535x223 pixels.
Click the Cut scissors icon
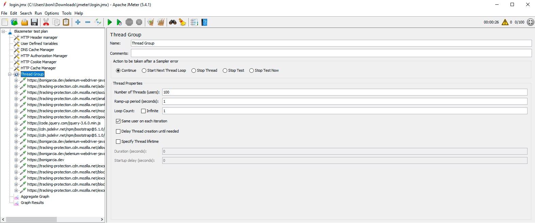point(46,22)
